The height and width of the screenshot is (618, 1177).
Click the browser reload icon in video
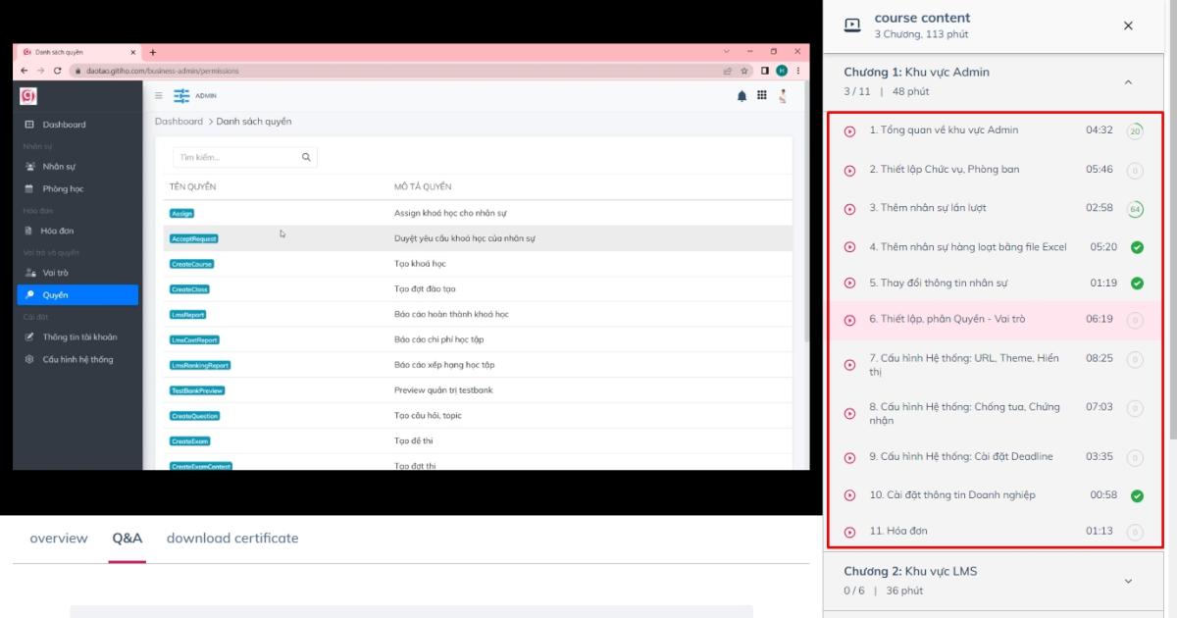point(58,71)
